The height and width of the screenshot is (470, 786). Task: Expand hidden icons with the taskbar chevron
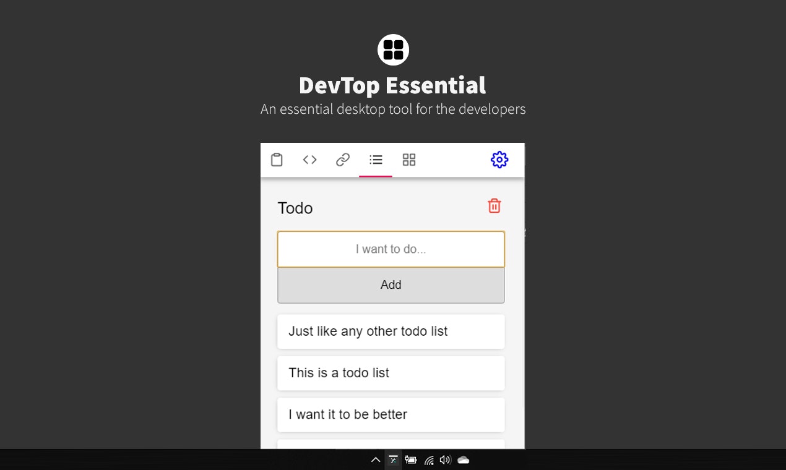click(x=376, y=460)
